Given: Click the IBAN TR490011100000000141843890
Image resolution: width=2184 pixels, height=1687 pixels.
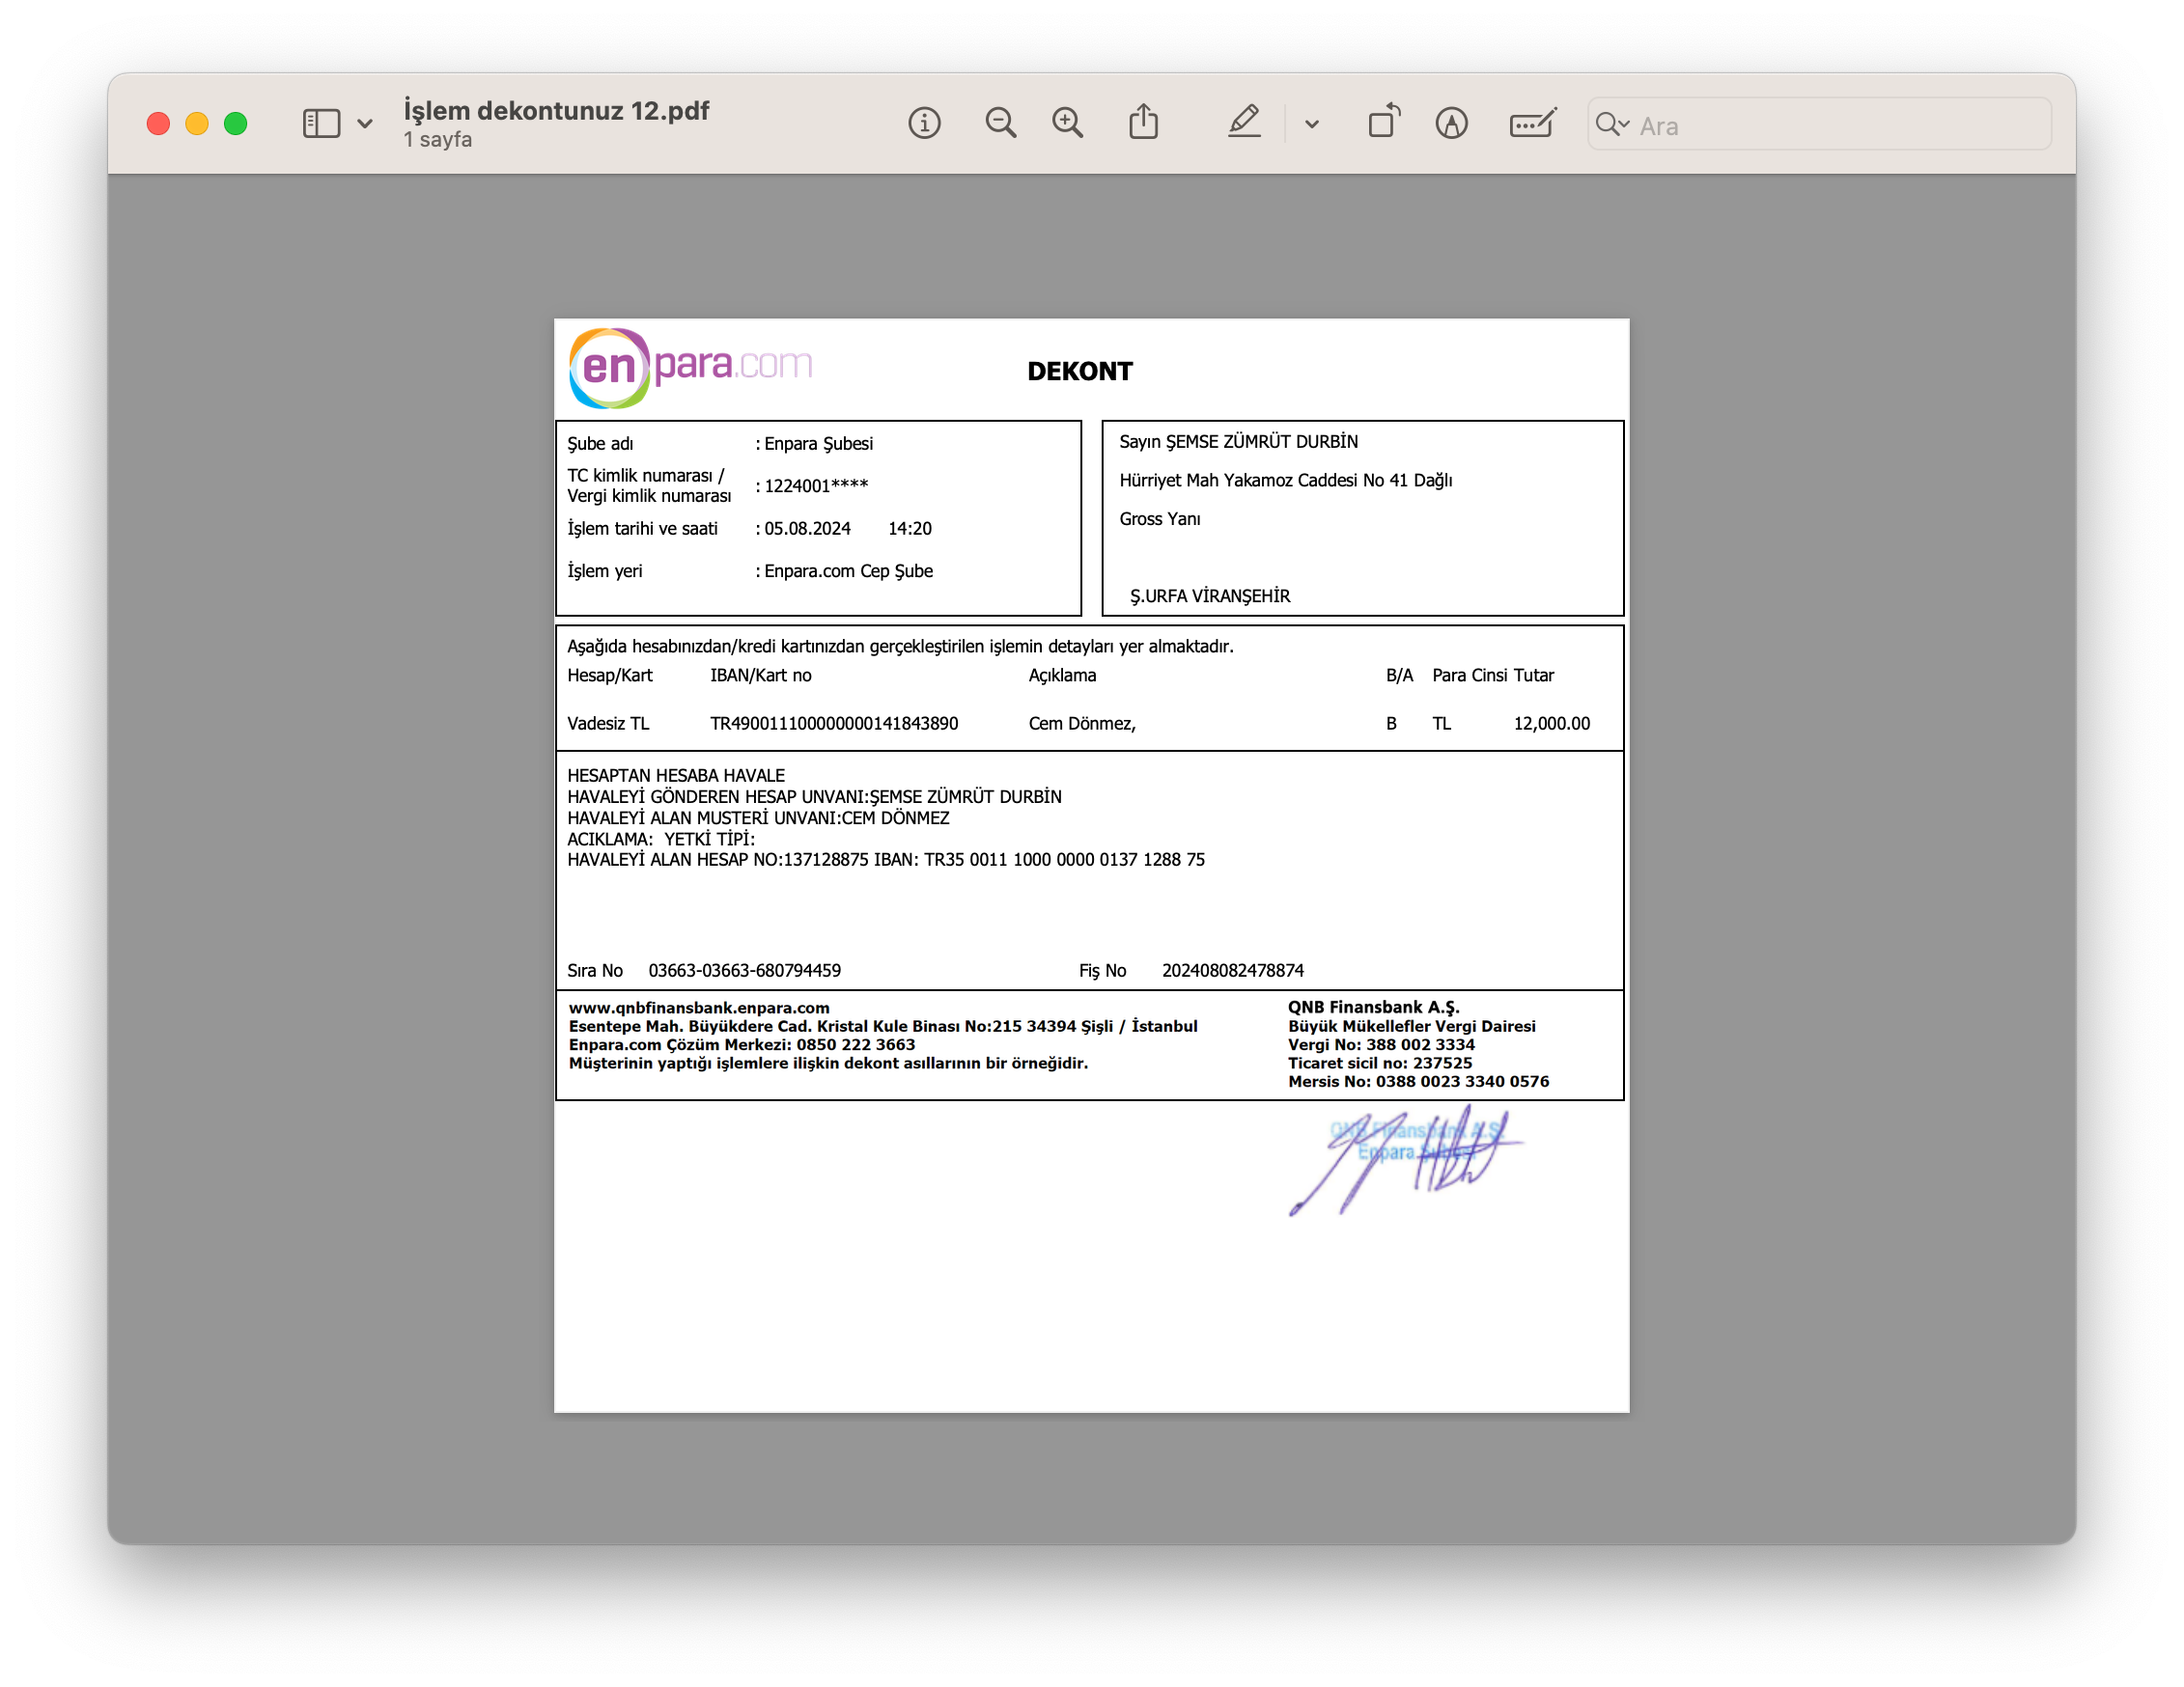Looking at the screenshot, I should tap(834, 724).
